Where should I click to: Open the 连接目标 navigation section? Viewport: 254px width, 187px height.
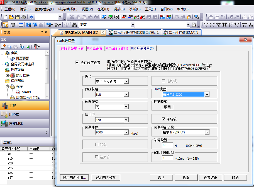(25, 124)
